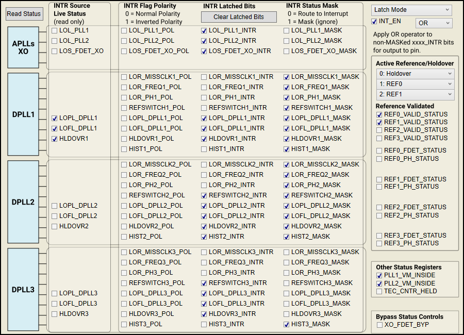Enable the XO_FDET_BYP bypass checkbox
This screenshot has height=335, width=464.
[380, 325]
